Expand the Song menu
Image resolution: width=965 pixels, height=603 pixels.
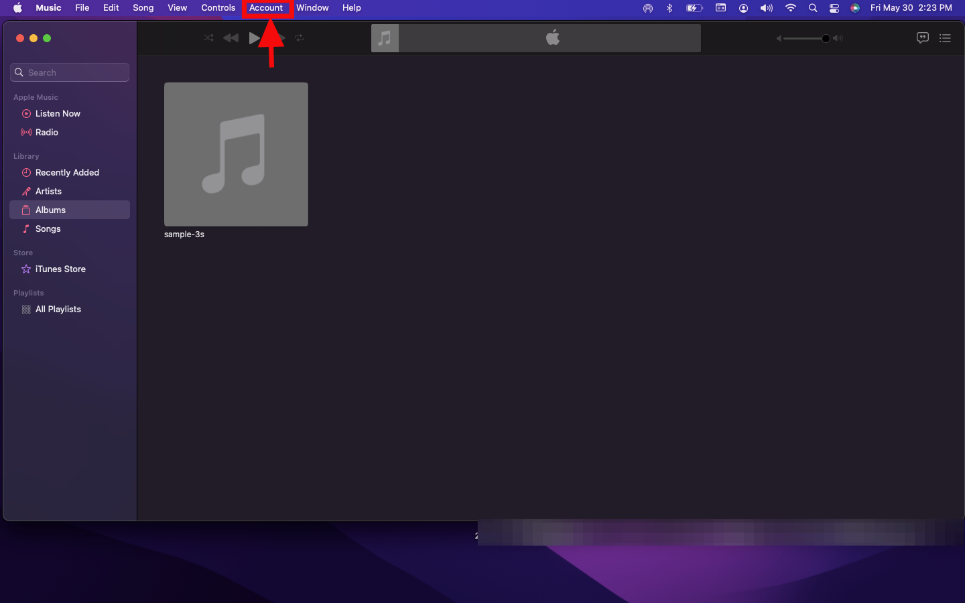click(143, 8)
